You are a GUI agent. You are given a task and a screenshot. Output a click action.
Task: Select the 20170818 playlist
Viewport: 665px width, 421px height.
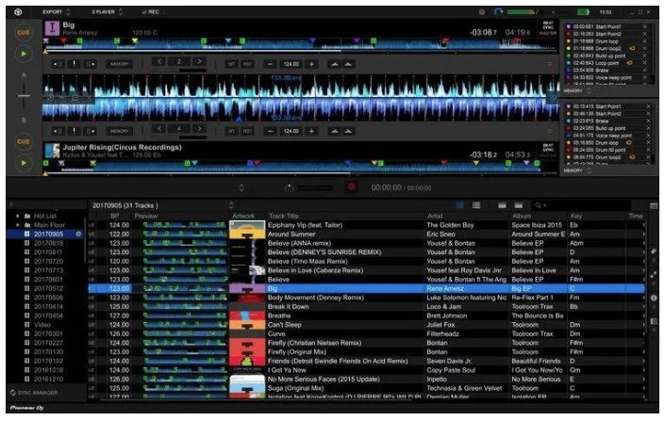coord(48,243)
